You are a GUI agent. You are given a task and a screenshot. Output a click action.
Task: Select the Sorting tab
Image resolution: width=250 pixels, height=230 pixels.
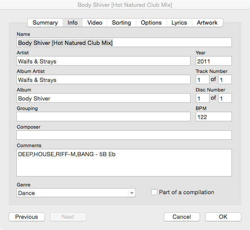coord(122,23)
